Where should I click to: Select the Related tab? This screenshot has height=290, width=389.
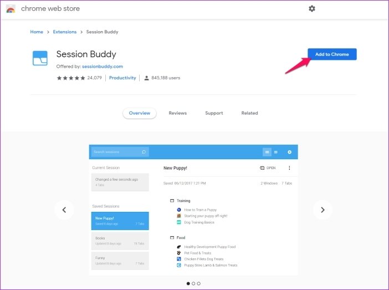click(249, 113)
